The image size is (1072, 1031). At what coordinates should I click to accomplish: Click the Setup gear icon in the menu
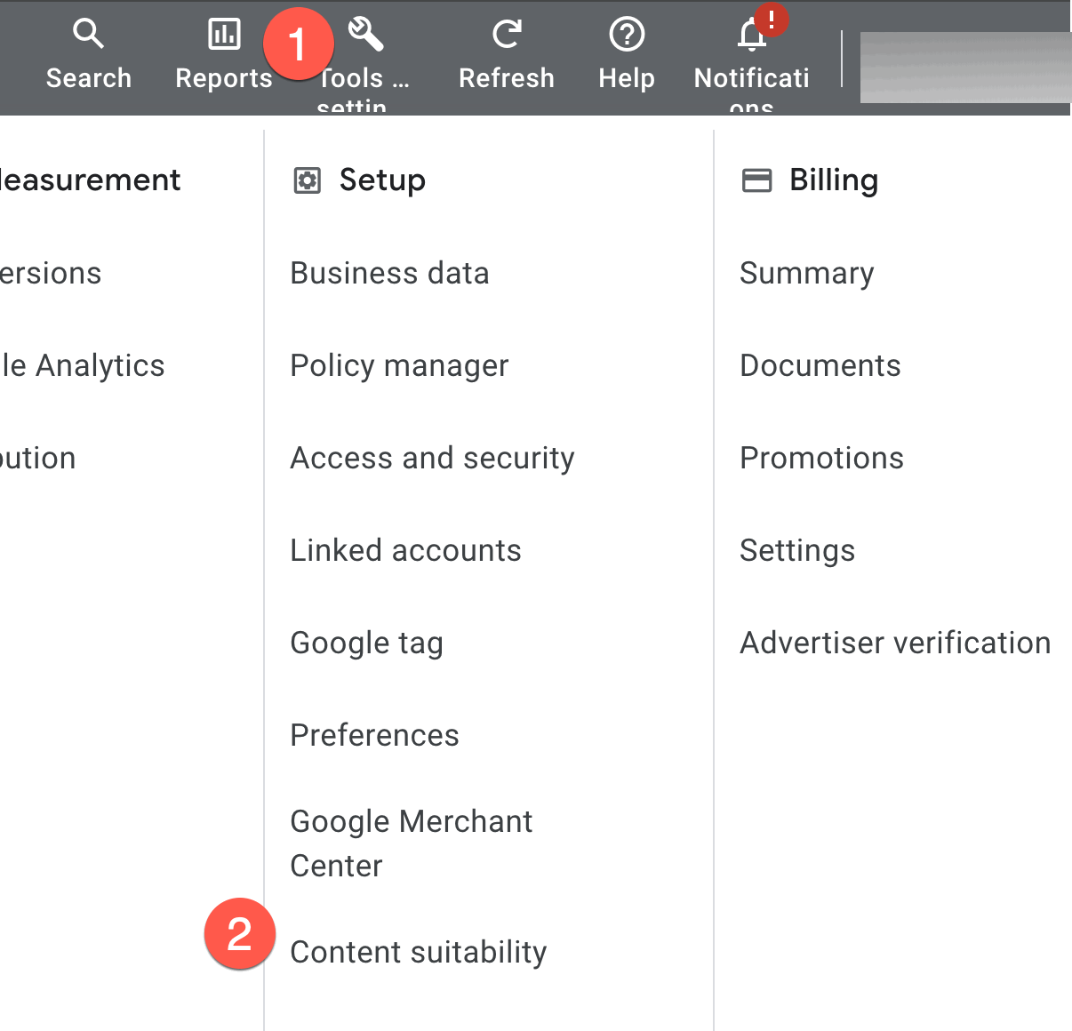[306, 180]
